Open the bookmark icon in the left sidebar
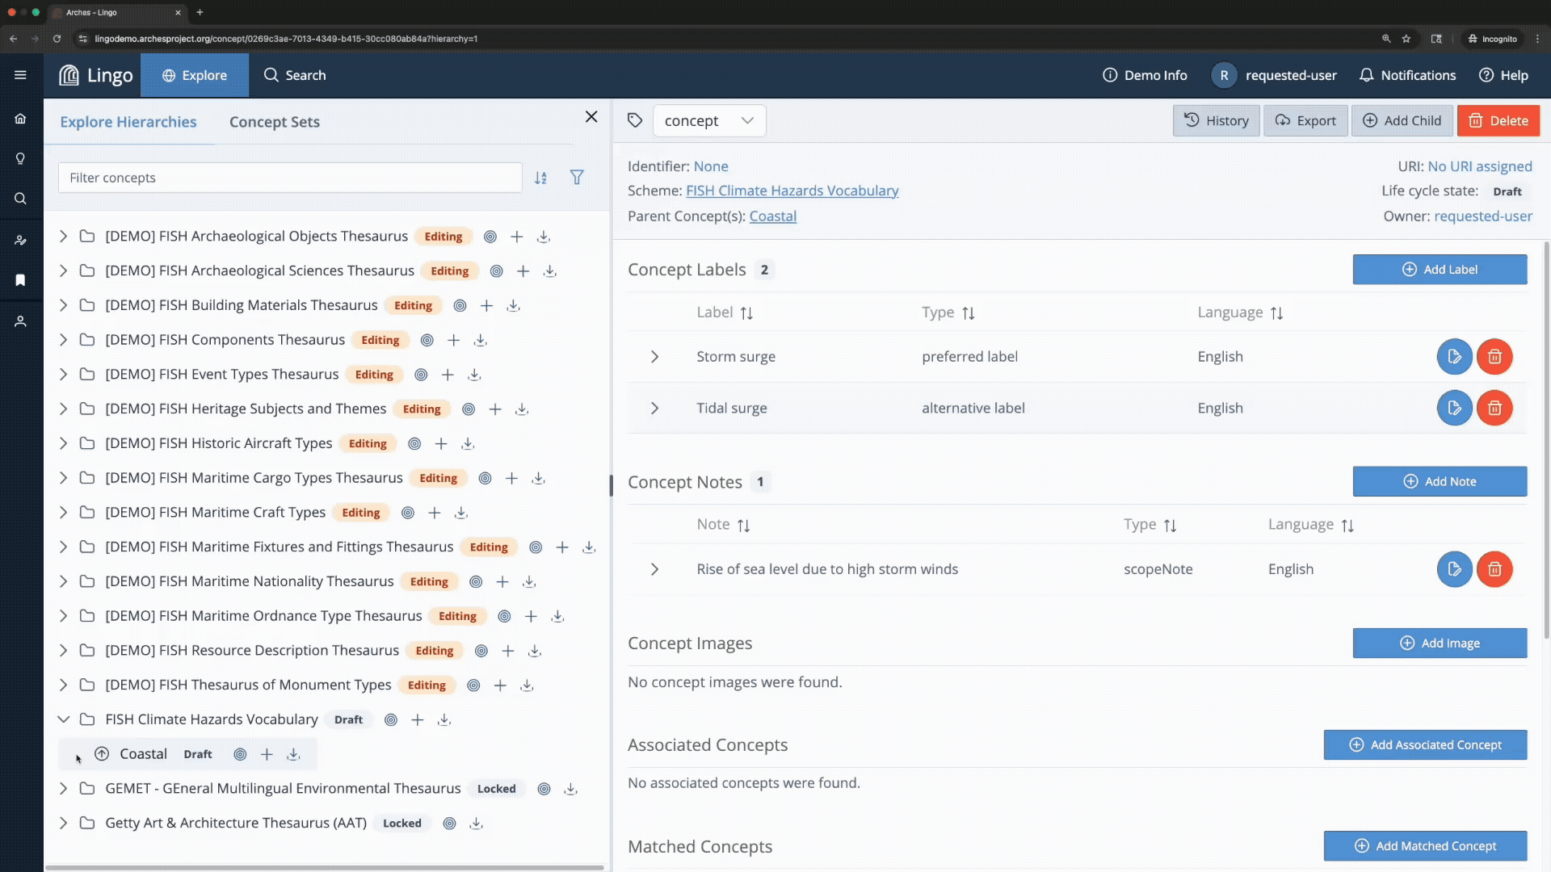1551x872 pixels. click(21, 280)
